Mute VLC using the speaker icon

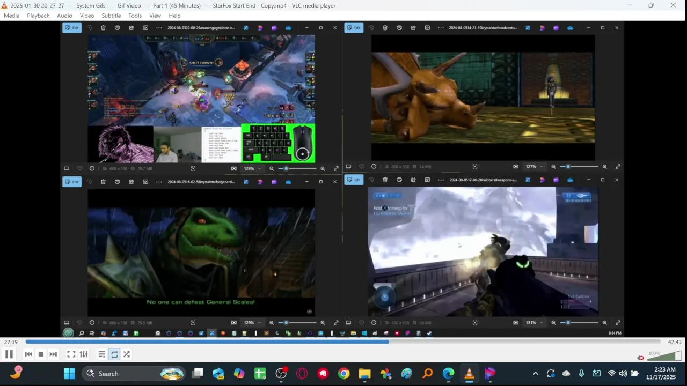tap(640, 358)
